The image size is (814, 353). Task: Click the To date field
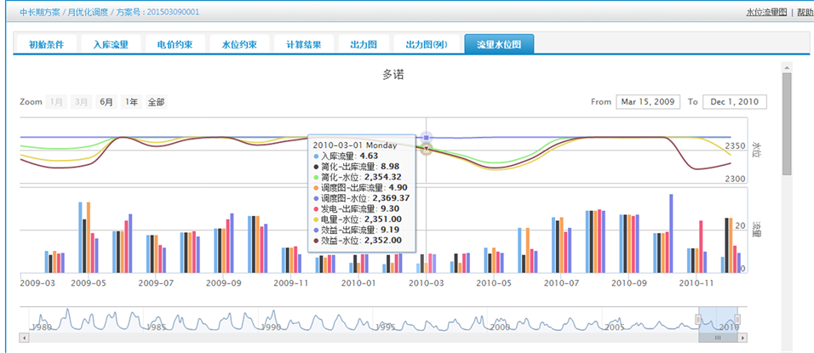[x=735, y=102]
